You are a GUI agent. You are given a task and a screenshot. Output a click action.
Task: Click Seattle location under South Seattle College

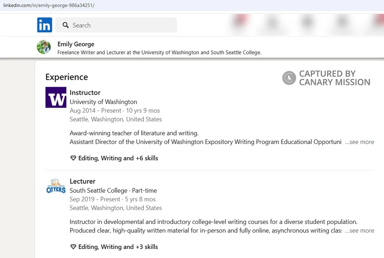[x=116, y=208]
